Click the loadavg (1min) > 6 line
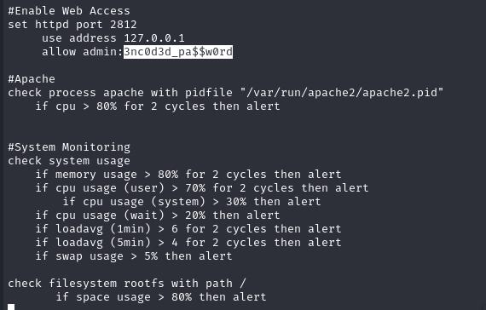Screen dimensions: 486x310 (188, 229)
